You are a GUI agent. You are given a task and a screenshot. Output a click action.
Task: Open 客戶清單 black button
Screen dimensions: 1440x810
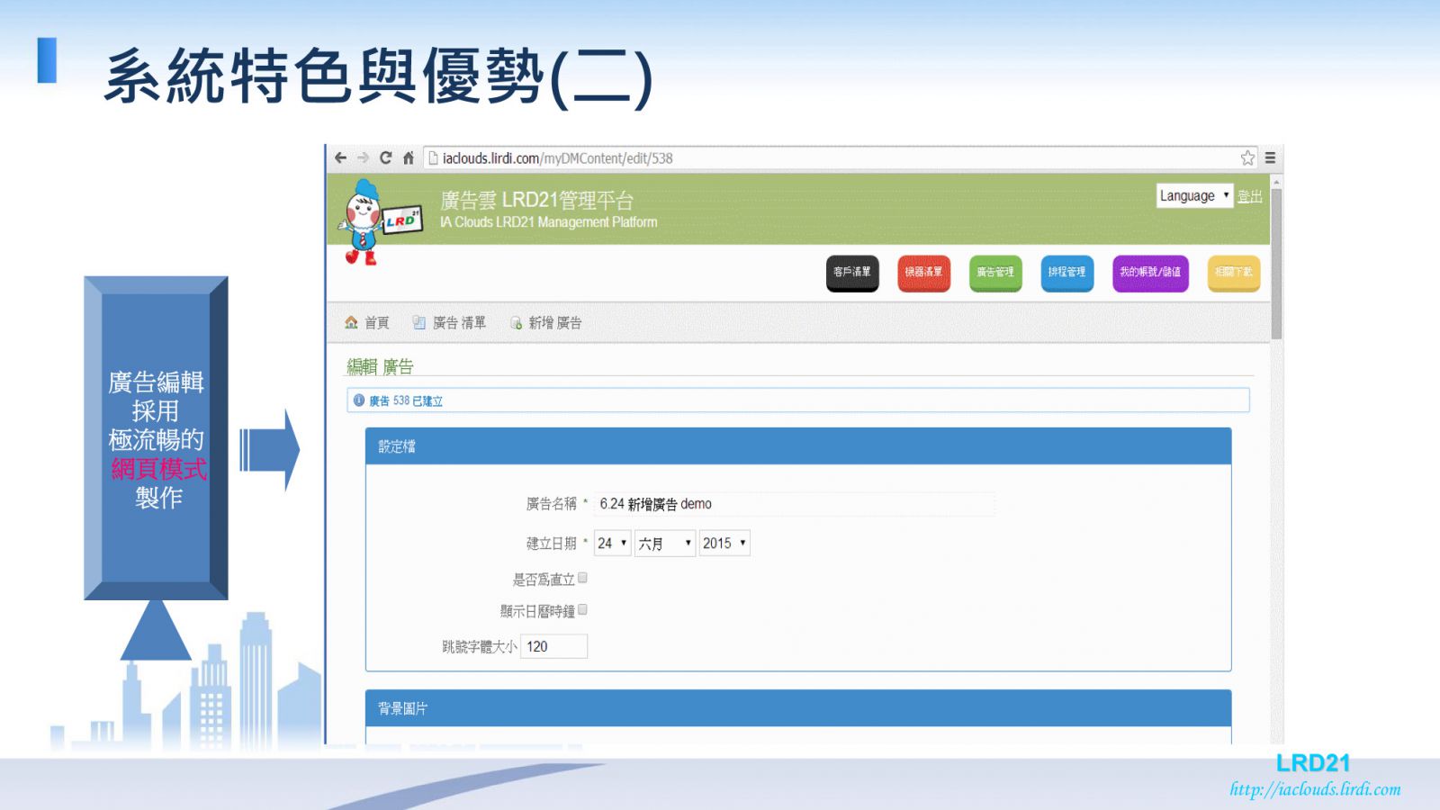[851, 273]
